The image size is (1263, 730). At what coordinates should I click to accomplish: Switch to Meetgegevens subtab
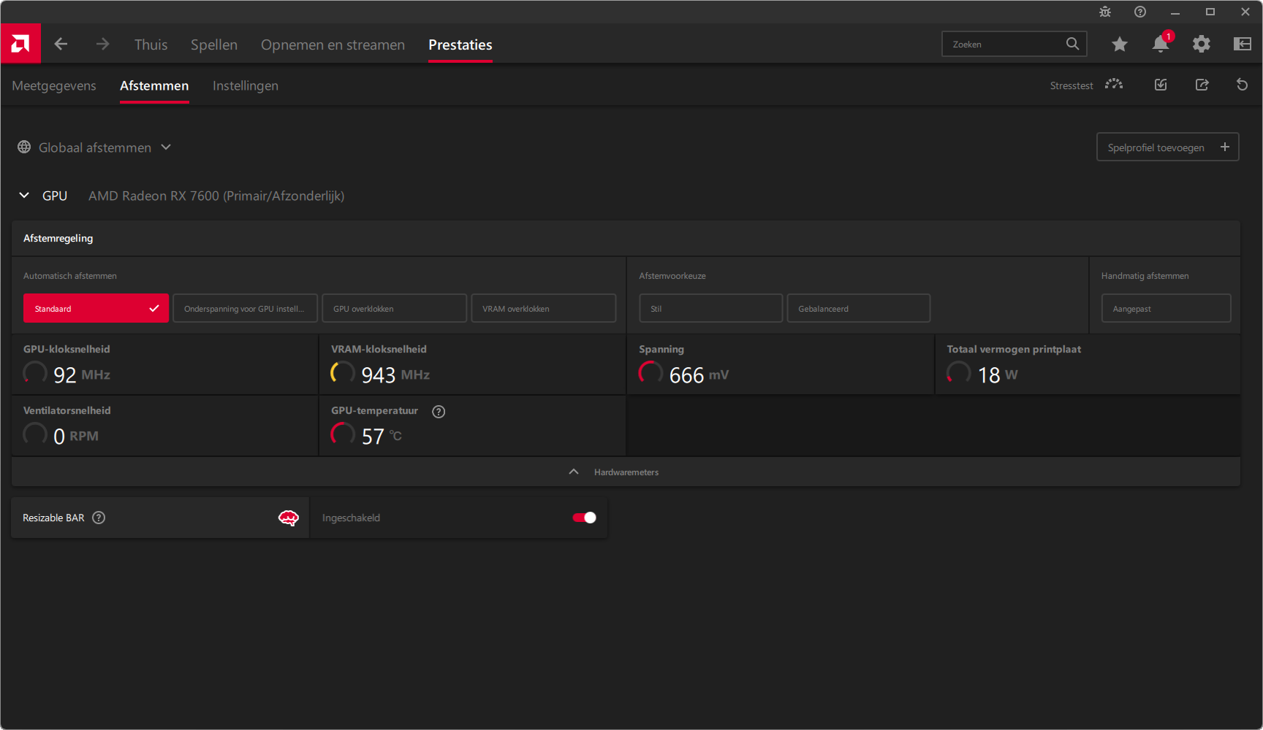tap(54, 85)
